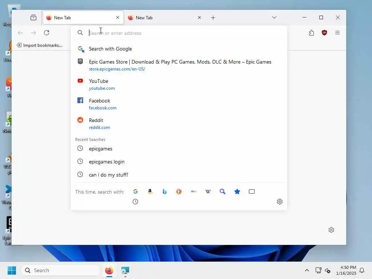Screen dimensions: 372x279
Task: Click the store.epicgames.com/en-US/ URL
Action: coord(117,69)
